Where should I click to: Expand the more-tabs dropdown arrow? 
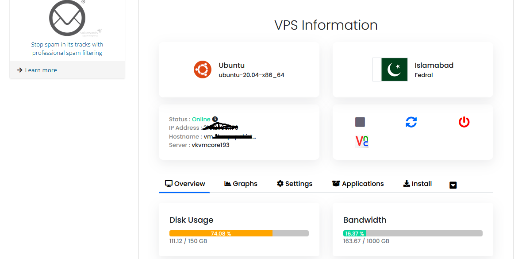coord(453,185)
